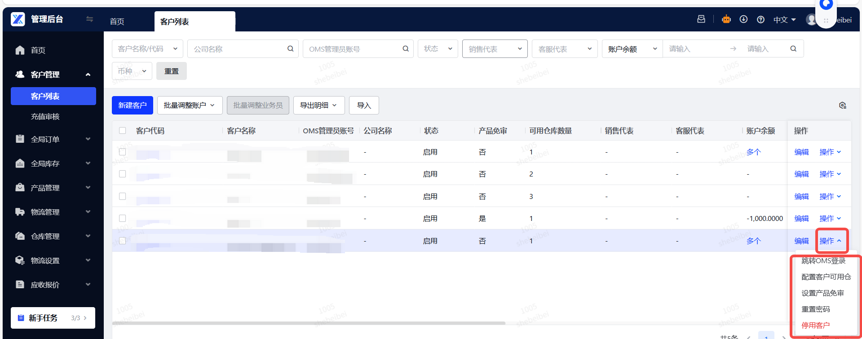862x339 pixels.
Task: Click the X logo in the sidebar header
Action: [x=18, y=19]
